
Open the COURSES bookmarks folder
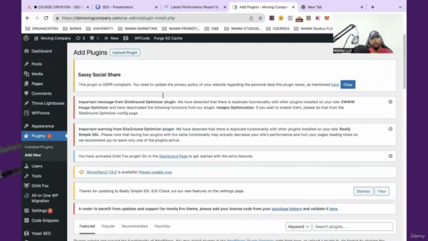click(x=278, y=28)
